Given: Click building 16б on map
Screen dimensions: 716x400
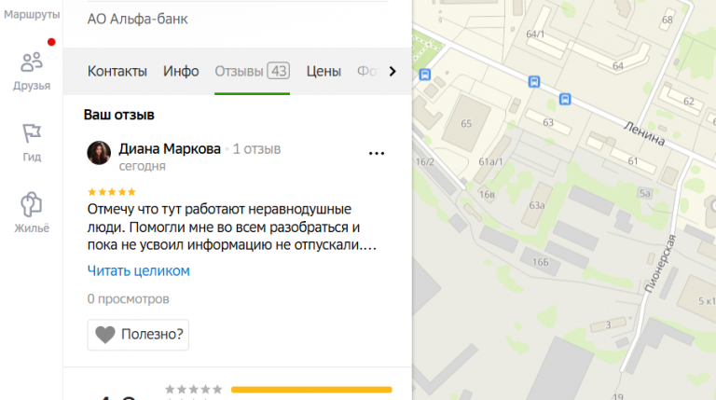Looking at the screenshot, I should pos(540,262).
